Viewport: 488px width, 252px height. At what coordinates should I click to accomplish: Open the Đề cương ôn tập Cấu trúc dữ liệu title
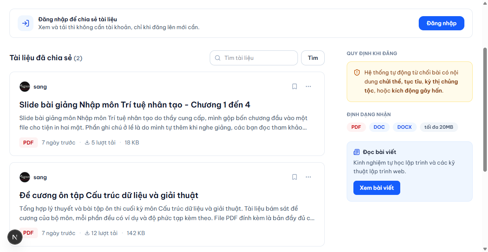(x=109, y=195)
